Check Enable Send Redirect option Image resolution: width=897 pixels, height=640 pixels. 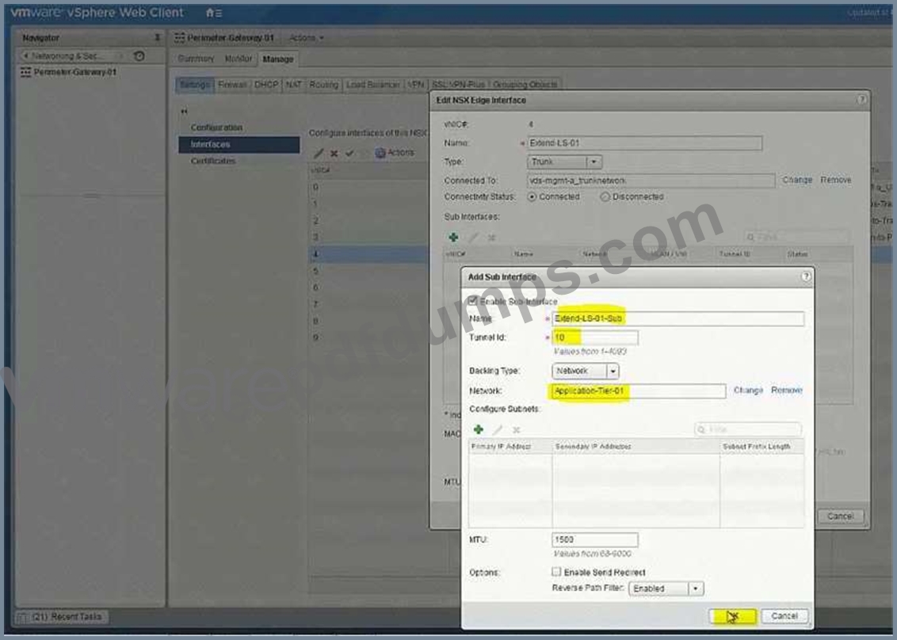tap(556, 571)
